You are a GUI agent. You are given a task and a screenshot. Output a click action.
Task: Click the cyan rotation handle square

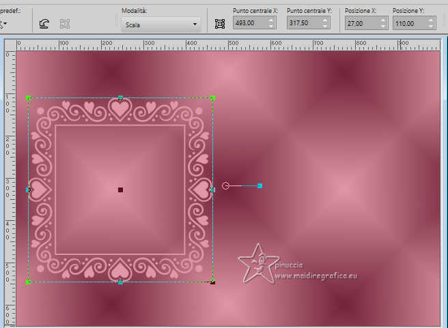(260, 186)
